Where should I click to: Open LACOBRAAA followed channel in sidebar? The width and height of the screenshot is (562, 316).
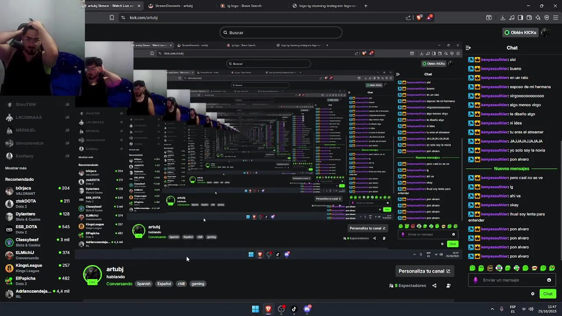[37, 117]
